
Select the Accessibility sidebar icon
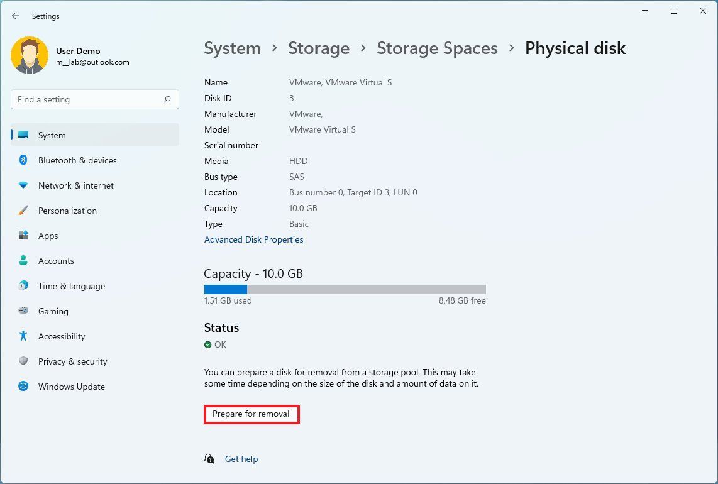(23, 336)
